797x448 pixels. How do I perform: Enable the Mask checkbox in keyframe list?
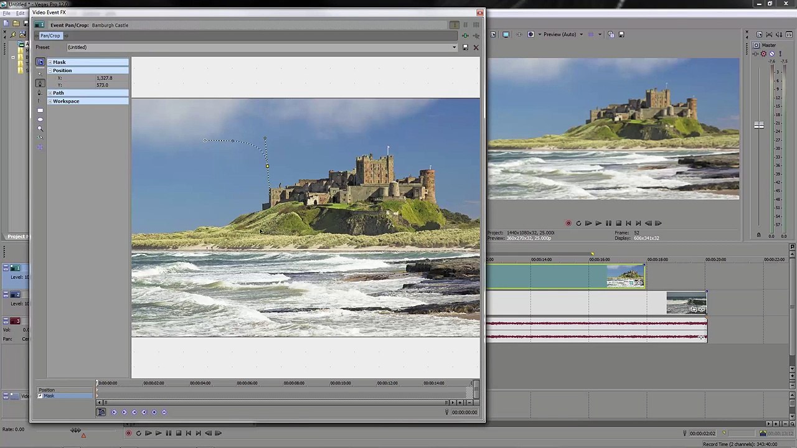pyautogui.click(x=40, y=396)
